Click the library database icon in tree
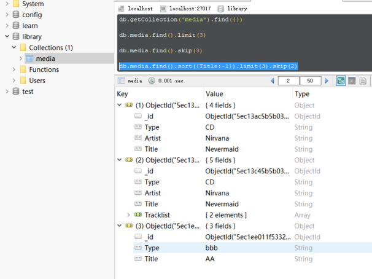The width and height of the screenshot is (372, 279). [x=16, y=36]
